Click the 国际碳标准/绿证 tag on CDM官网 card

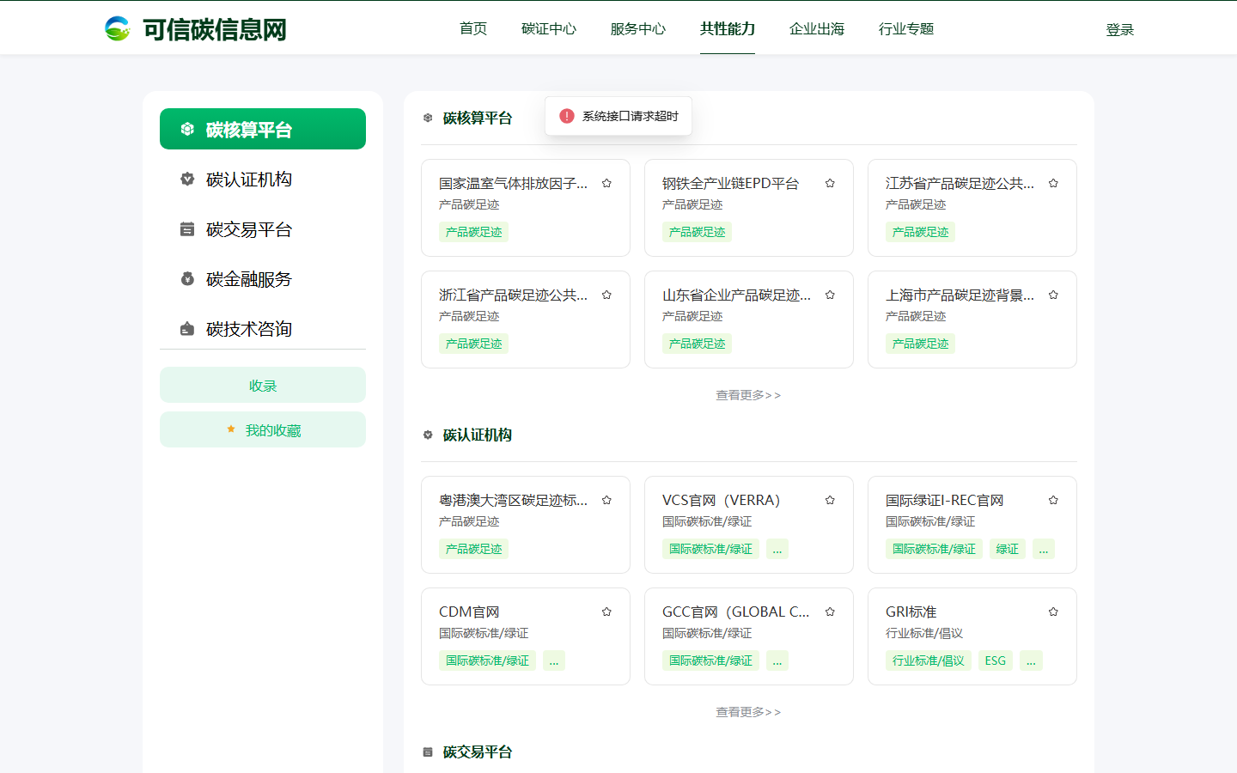(x=487, y=660)
